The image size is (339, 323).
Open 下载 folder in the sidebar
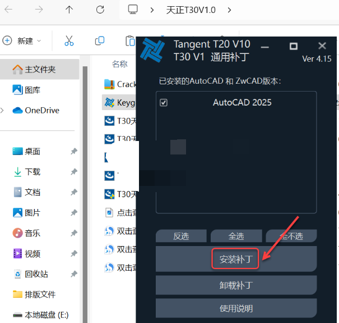(27, 172)
